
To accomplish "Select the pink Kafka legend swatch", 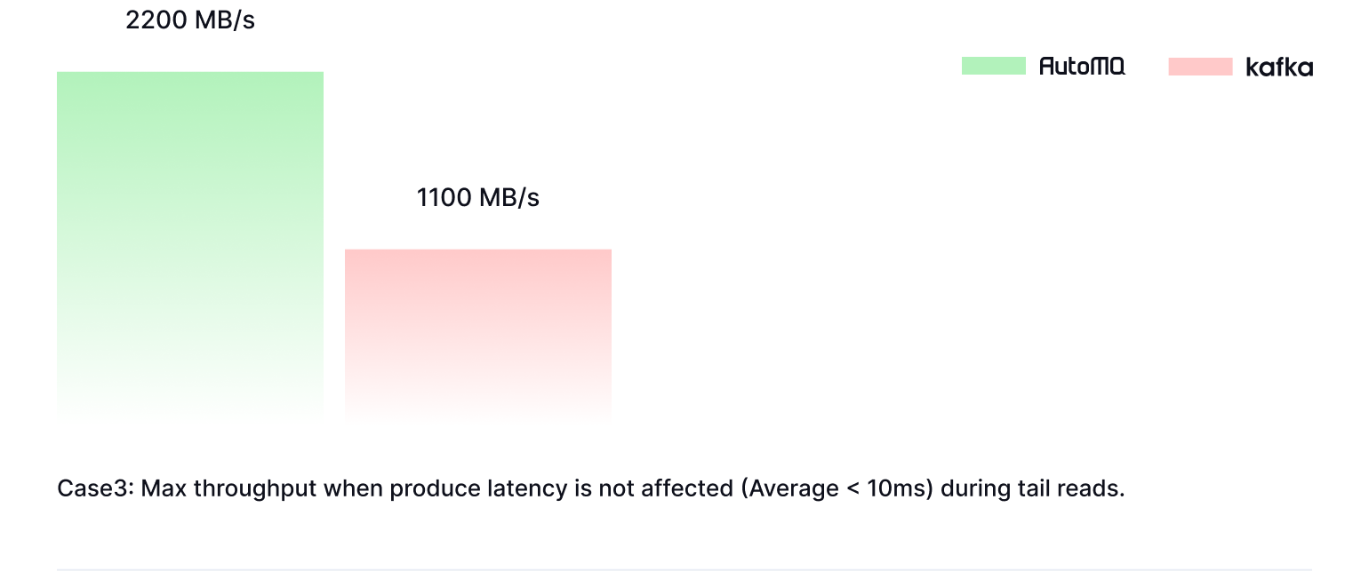I will pyautogui.click(x=1200, y=67).
